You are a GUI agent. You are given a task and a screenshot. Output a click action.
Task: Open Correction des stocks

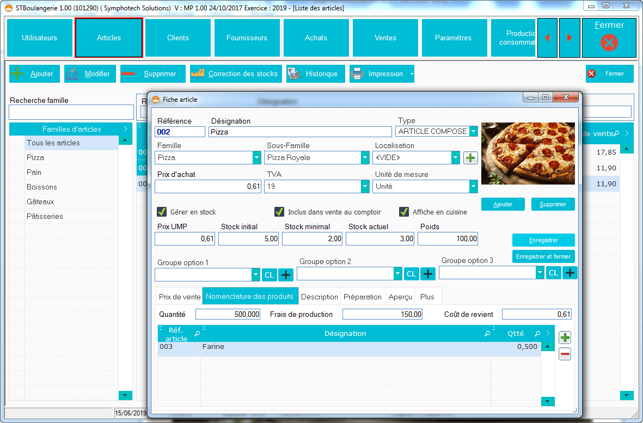tap(236, 74)
